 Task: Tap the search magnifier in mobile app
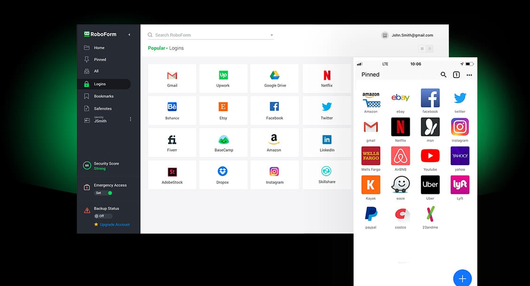444,75
